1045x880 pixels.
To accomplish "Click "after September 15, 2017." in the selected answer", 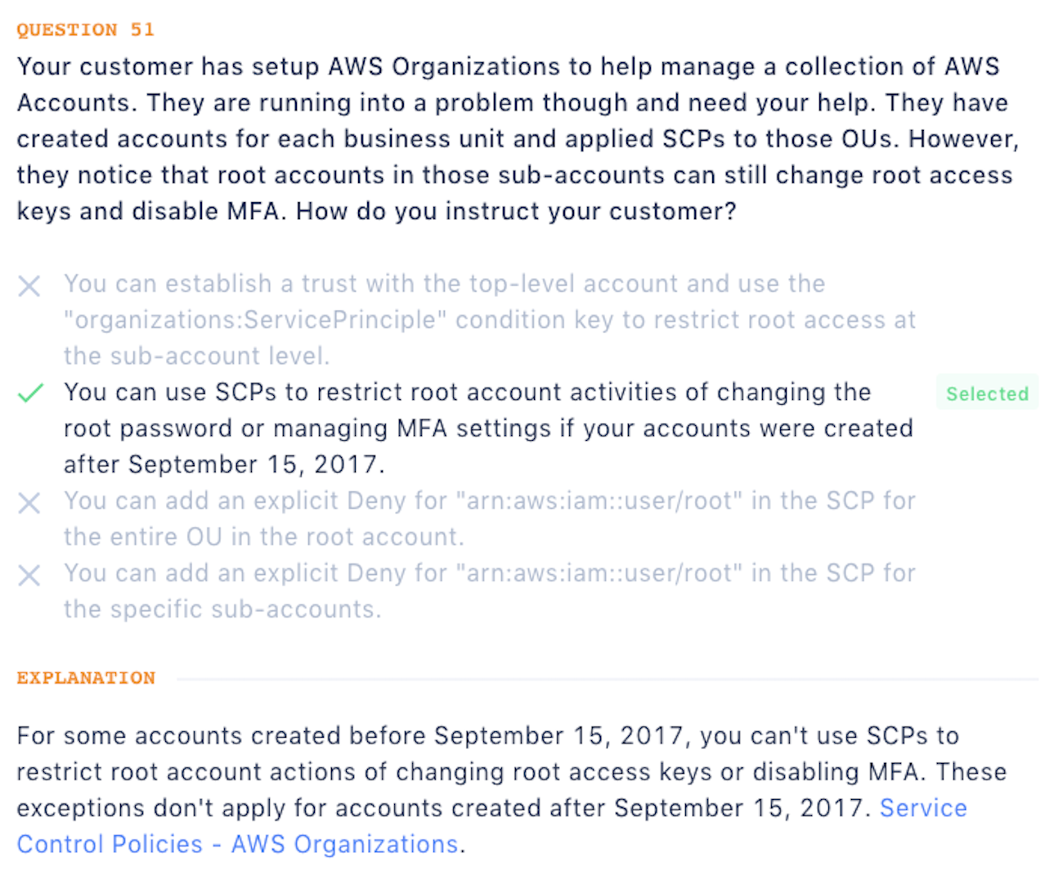I will tap(224, 465).
